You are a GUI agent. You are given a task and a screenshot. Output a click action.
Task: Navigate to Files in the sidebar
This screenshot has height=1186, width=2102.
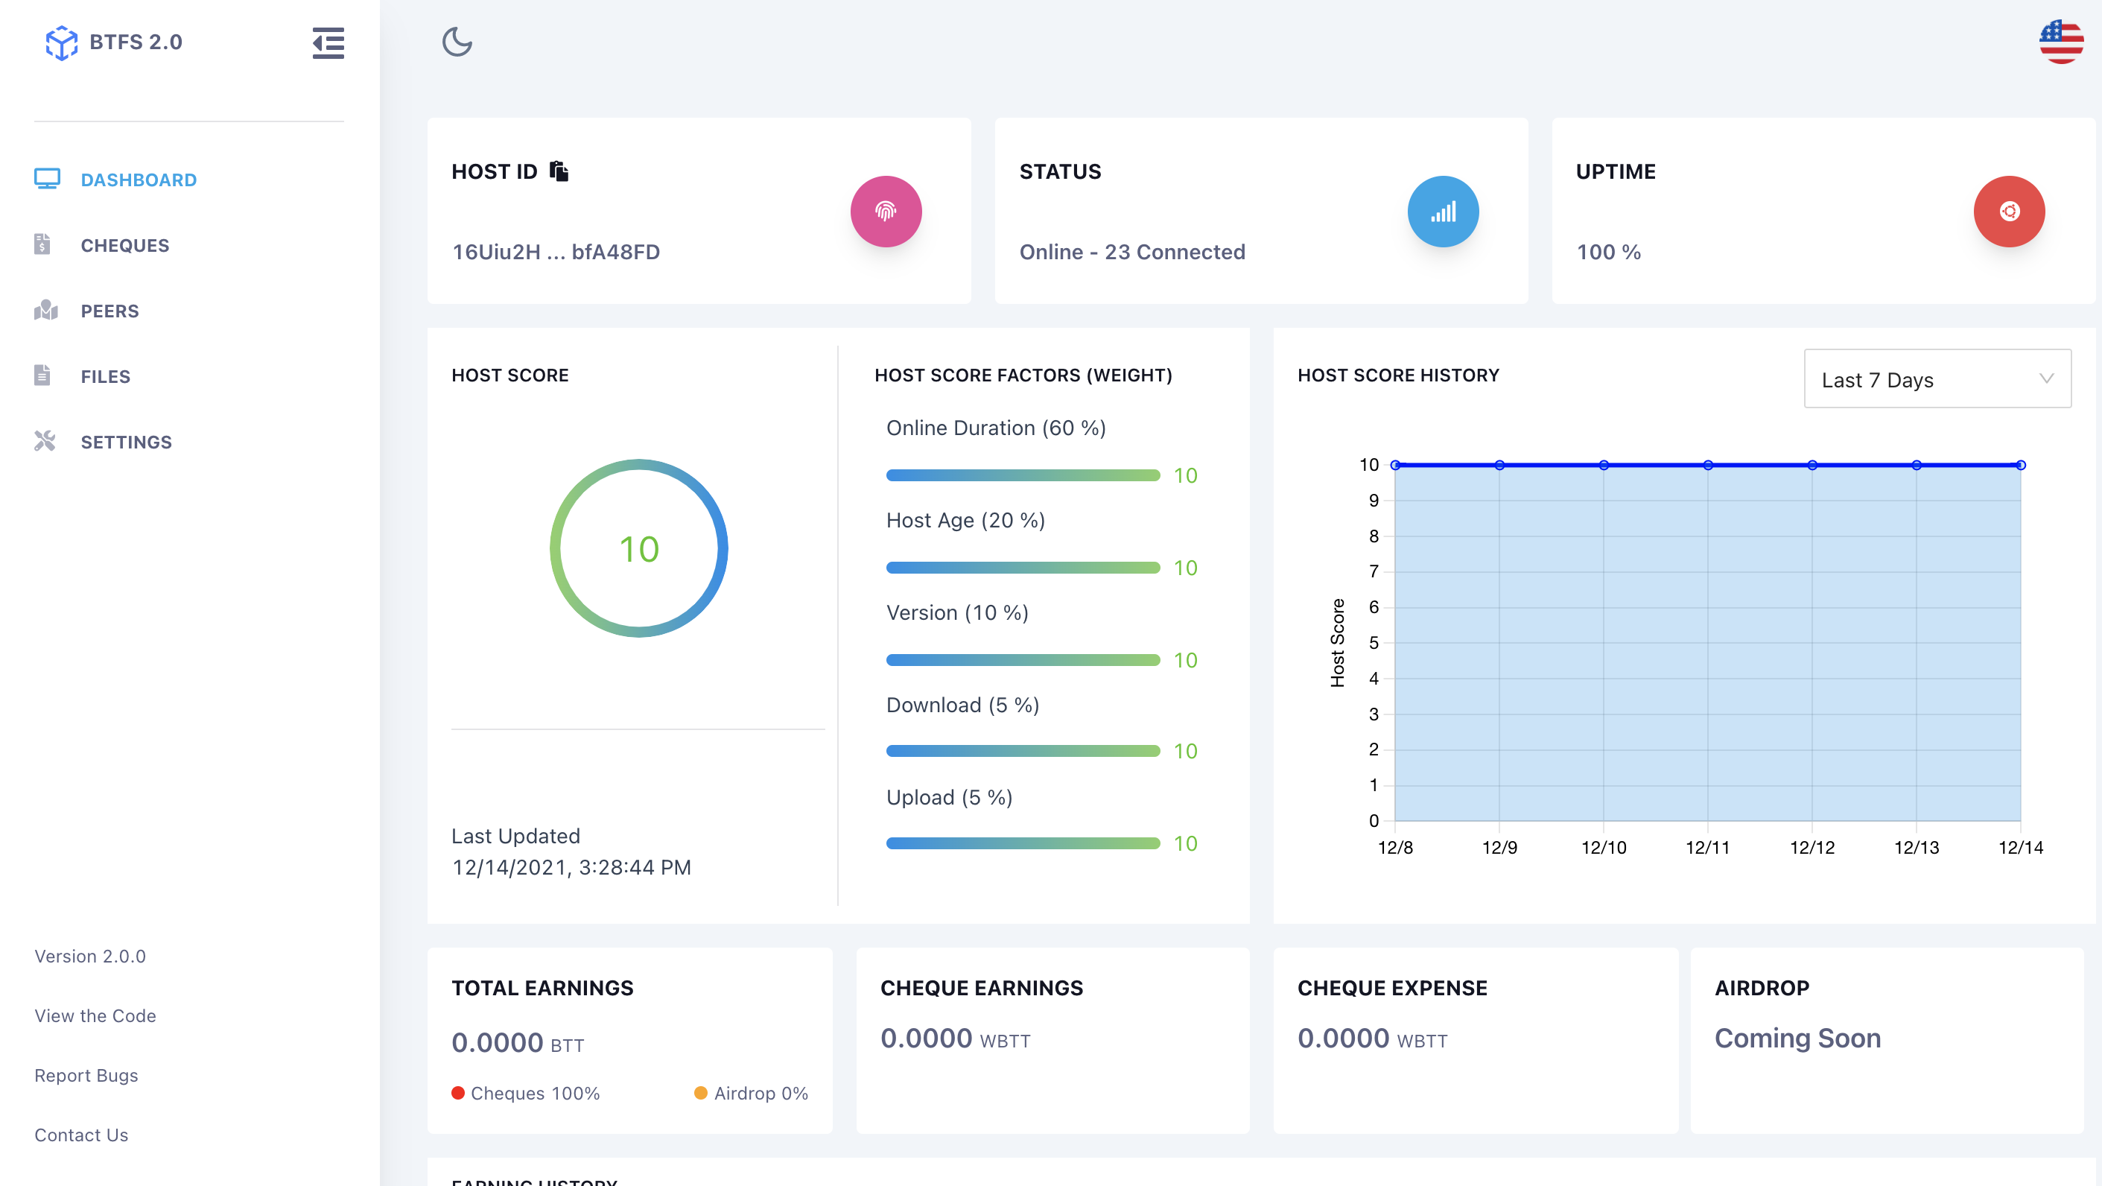[x=105, y=376]
